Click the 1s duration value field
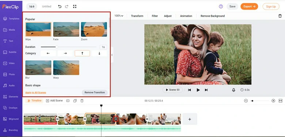The width and height of the screenshot is (285, 137). (103, 47)
